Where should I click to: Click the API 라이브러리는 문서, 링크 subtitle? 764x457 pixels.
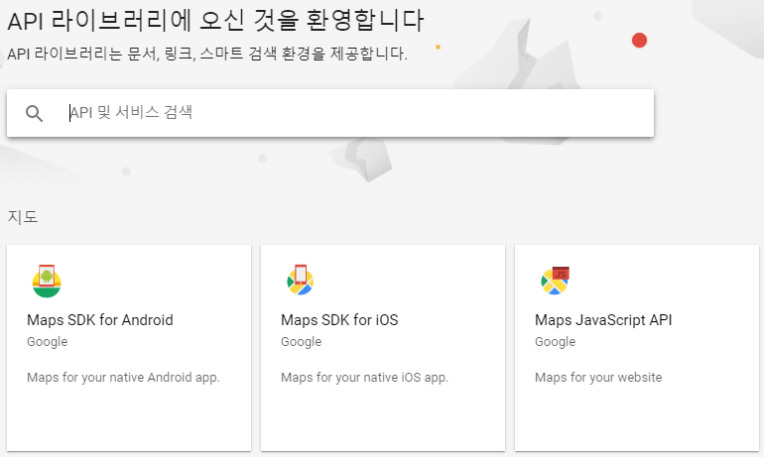[207, 54]
